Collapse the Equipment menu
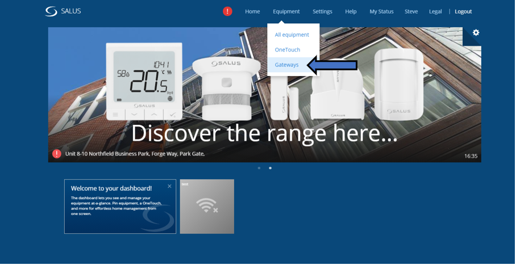The height and width of the screenshot is (265, 516). click(286, 11)
